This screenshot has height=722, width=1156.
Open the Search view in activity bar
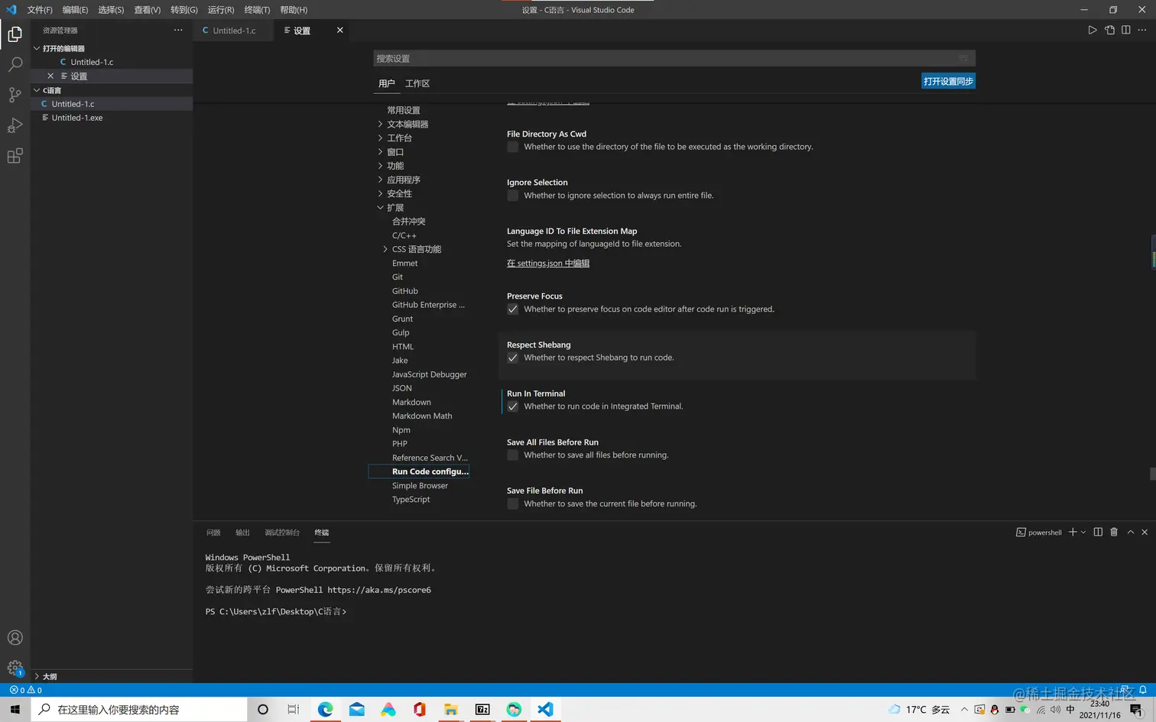(x=15, y=65)
